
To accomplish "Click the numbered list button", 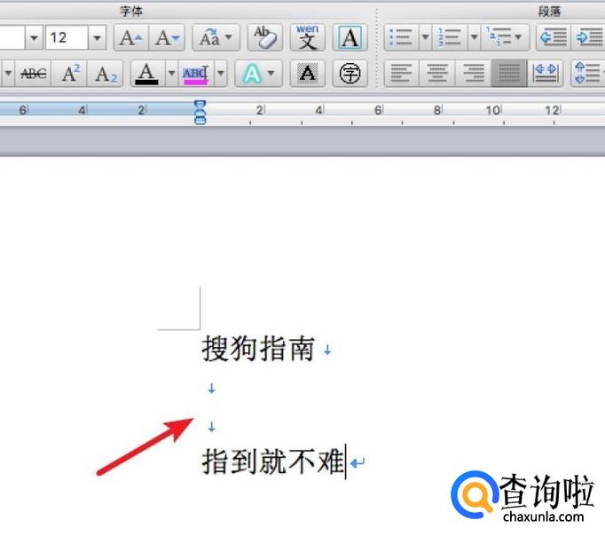I will [x=450, y=37].
